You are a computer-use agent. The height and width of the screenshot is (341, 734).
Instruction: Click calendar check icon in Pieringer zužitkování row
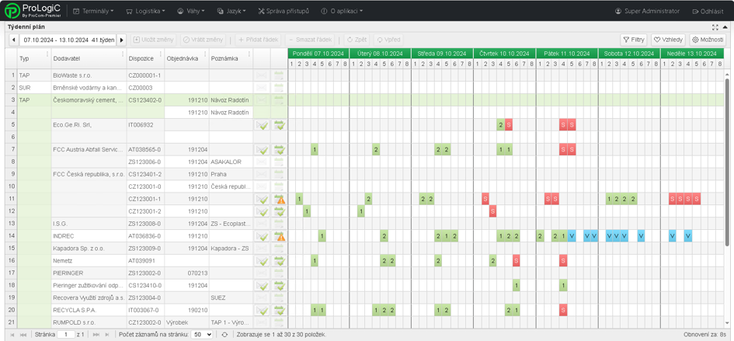coord(280,285)
